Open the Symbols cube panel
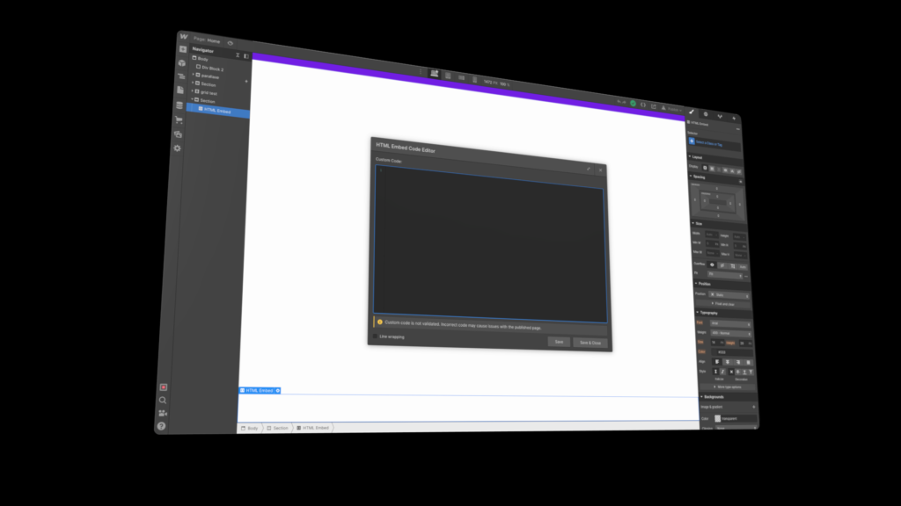The width and height of the screenshot is (901, 506). pos(182,63)
